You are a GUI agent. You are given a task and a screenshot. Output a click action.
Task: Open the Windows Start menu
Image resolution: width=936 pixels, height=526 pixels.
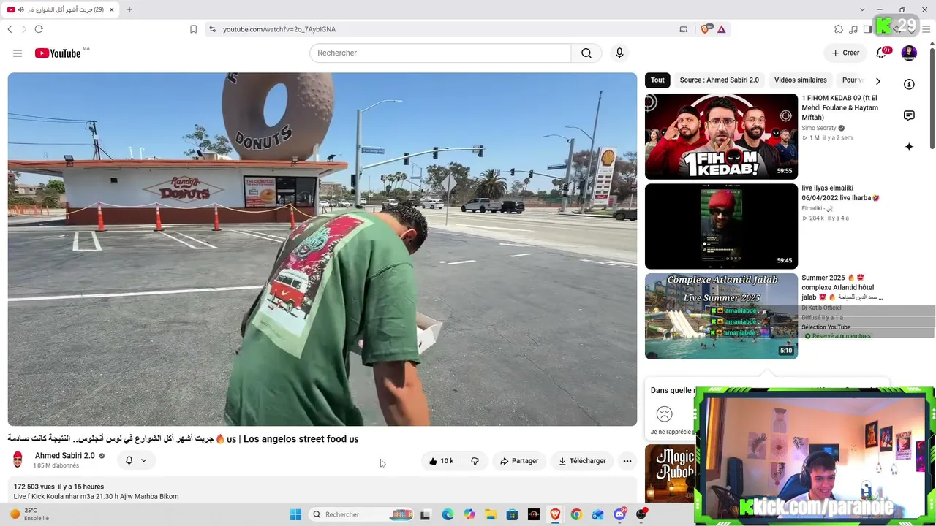coord(295,514)
